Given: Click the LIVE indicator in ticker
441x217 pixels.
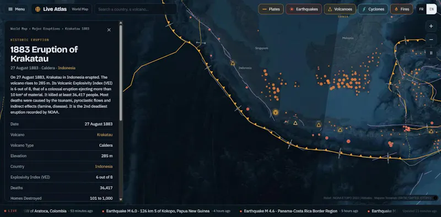Looking at the screenshot, I should click(10, 211).
